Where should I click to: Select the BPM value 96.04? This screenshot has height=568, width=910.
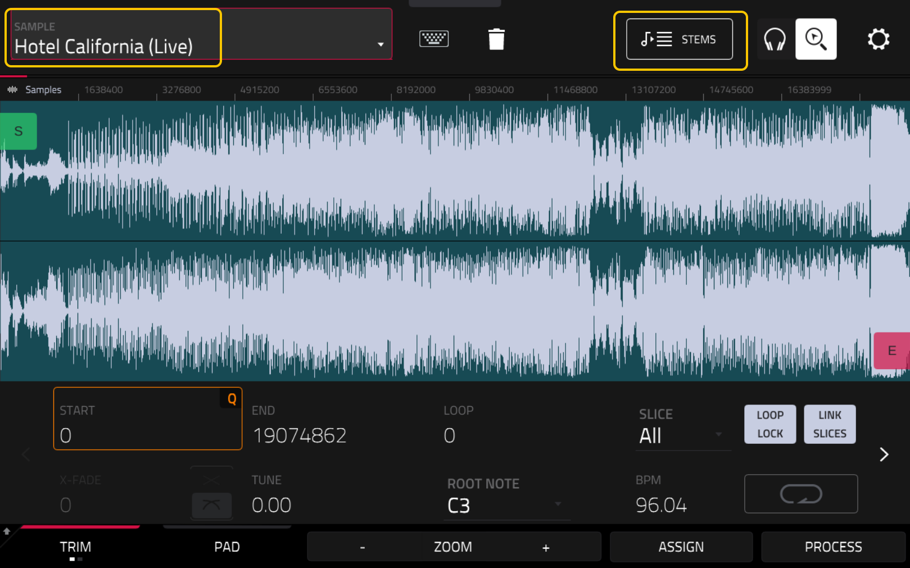661,505
